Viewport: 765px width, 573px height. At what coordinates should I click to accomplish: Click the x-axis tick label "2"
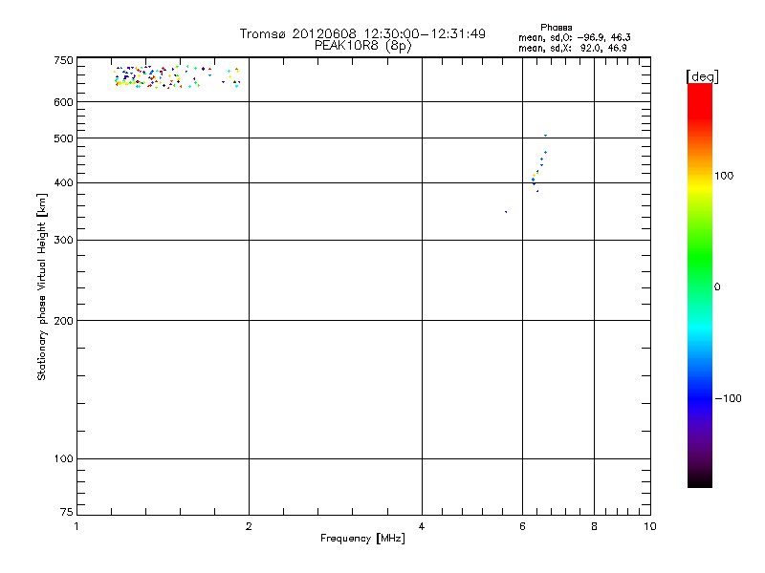249,526
